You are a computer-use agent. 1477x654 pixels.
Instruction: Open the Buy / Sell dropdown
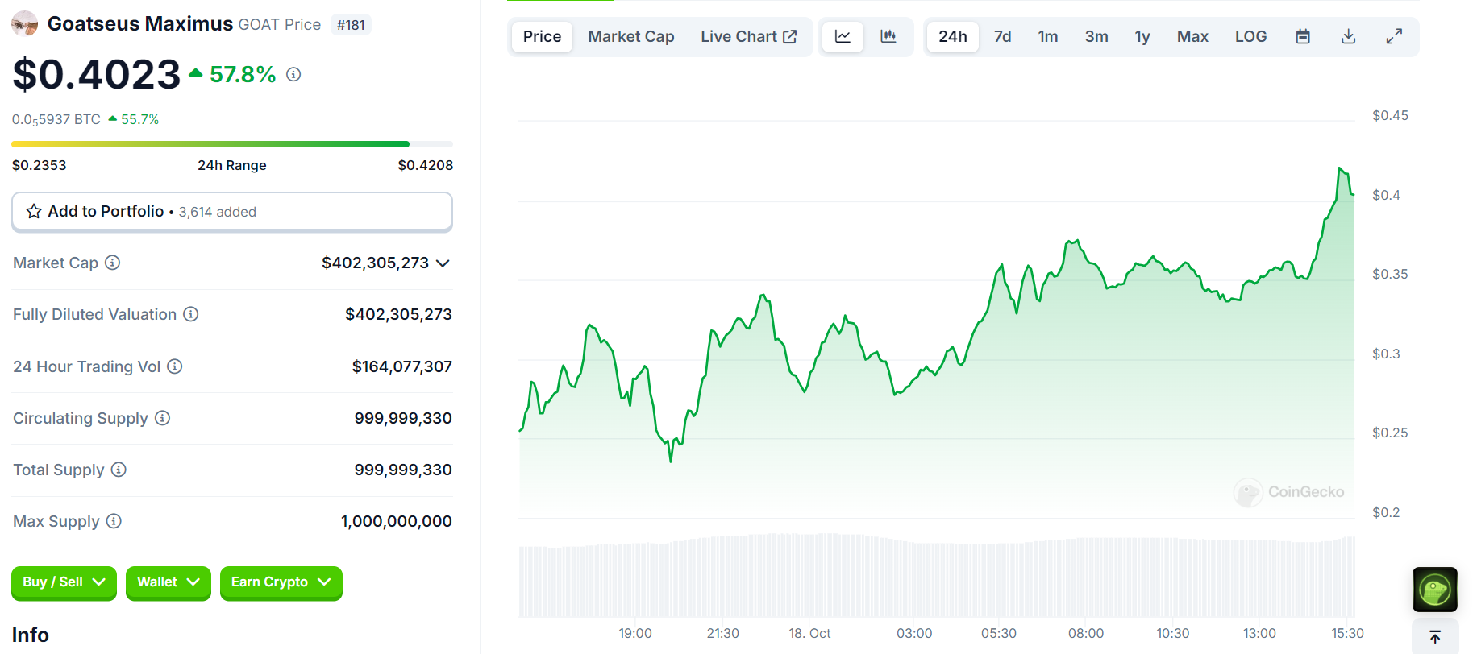(64, 582)
